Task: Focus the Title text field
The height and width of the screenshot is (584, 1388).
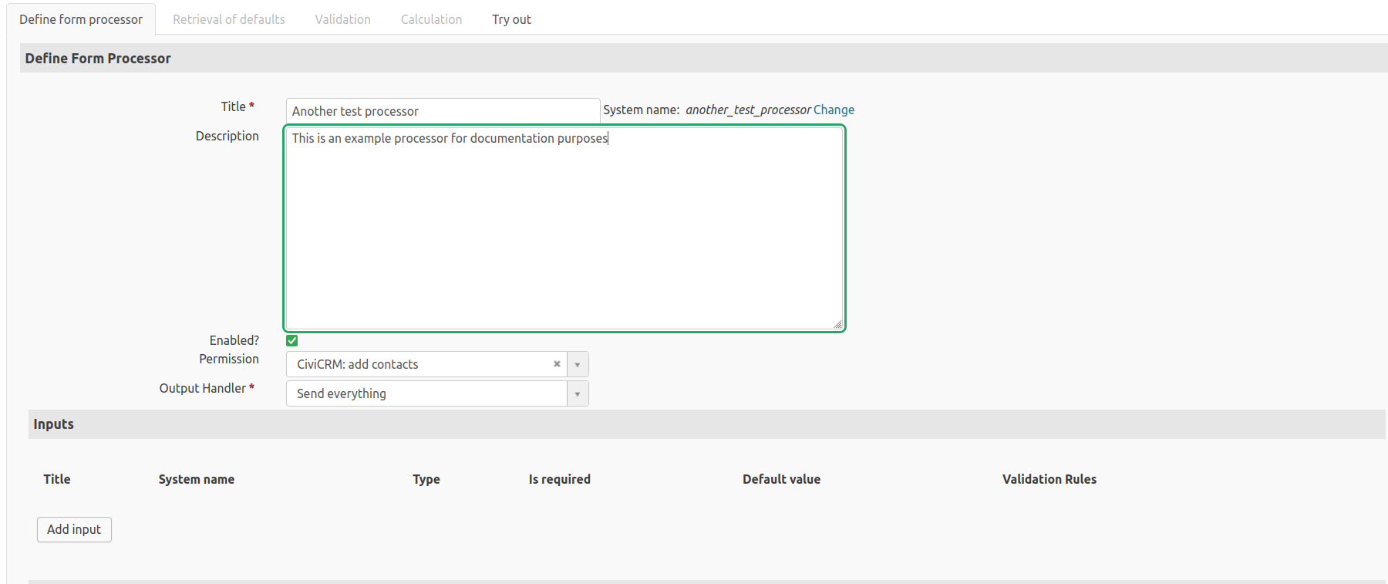Action: (443, 111)
